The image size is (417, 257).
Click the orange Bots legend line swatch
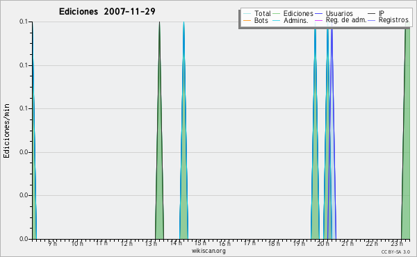click(247, 20)
